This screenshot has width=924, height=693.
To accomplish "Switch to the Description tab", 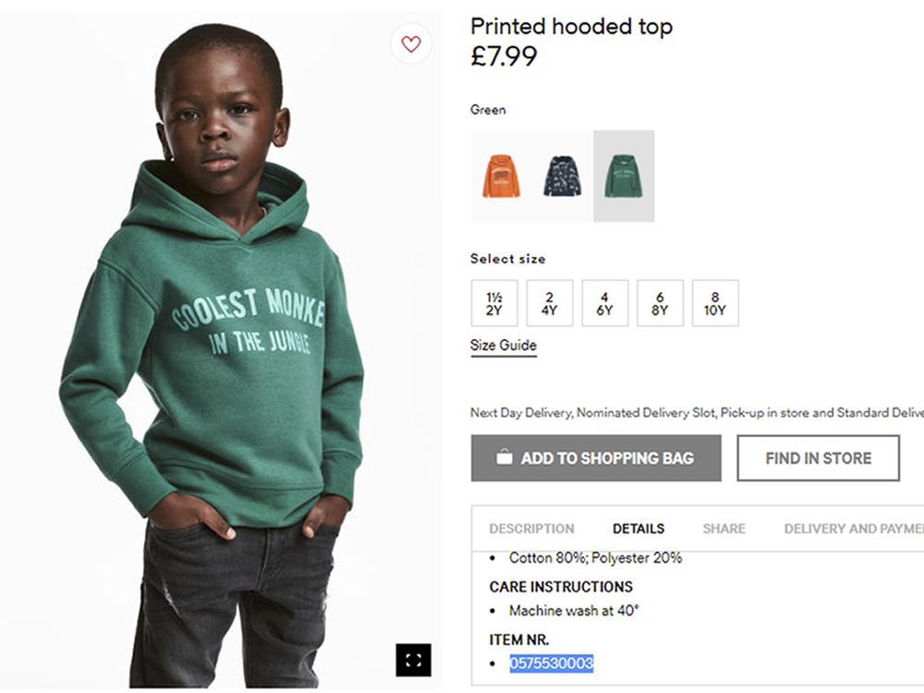I will [x=531, y=529].
